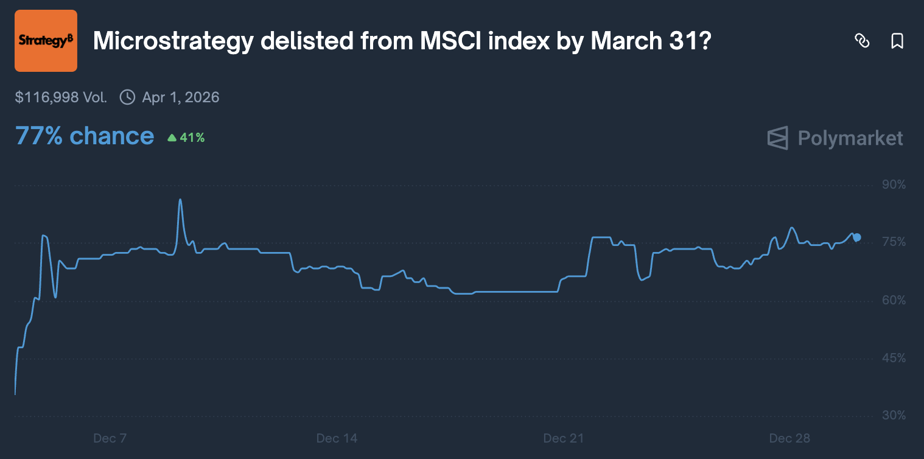Select the Dec 7 axis label
Viewport: 924px width, 459px height.
click(x=110, y=438)
